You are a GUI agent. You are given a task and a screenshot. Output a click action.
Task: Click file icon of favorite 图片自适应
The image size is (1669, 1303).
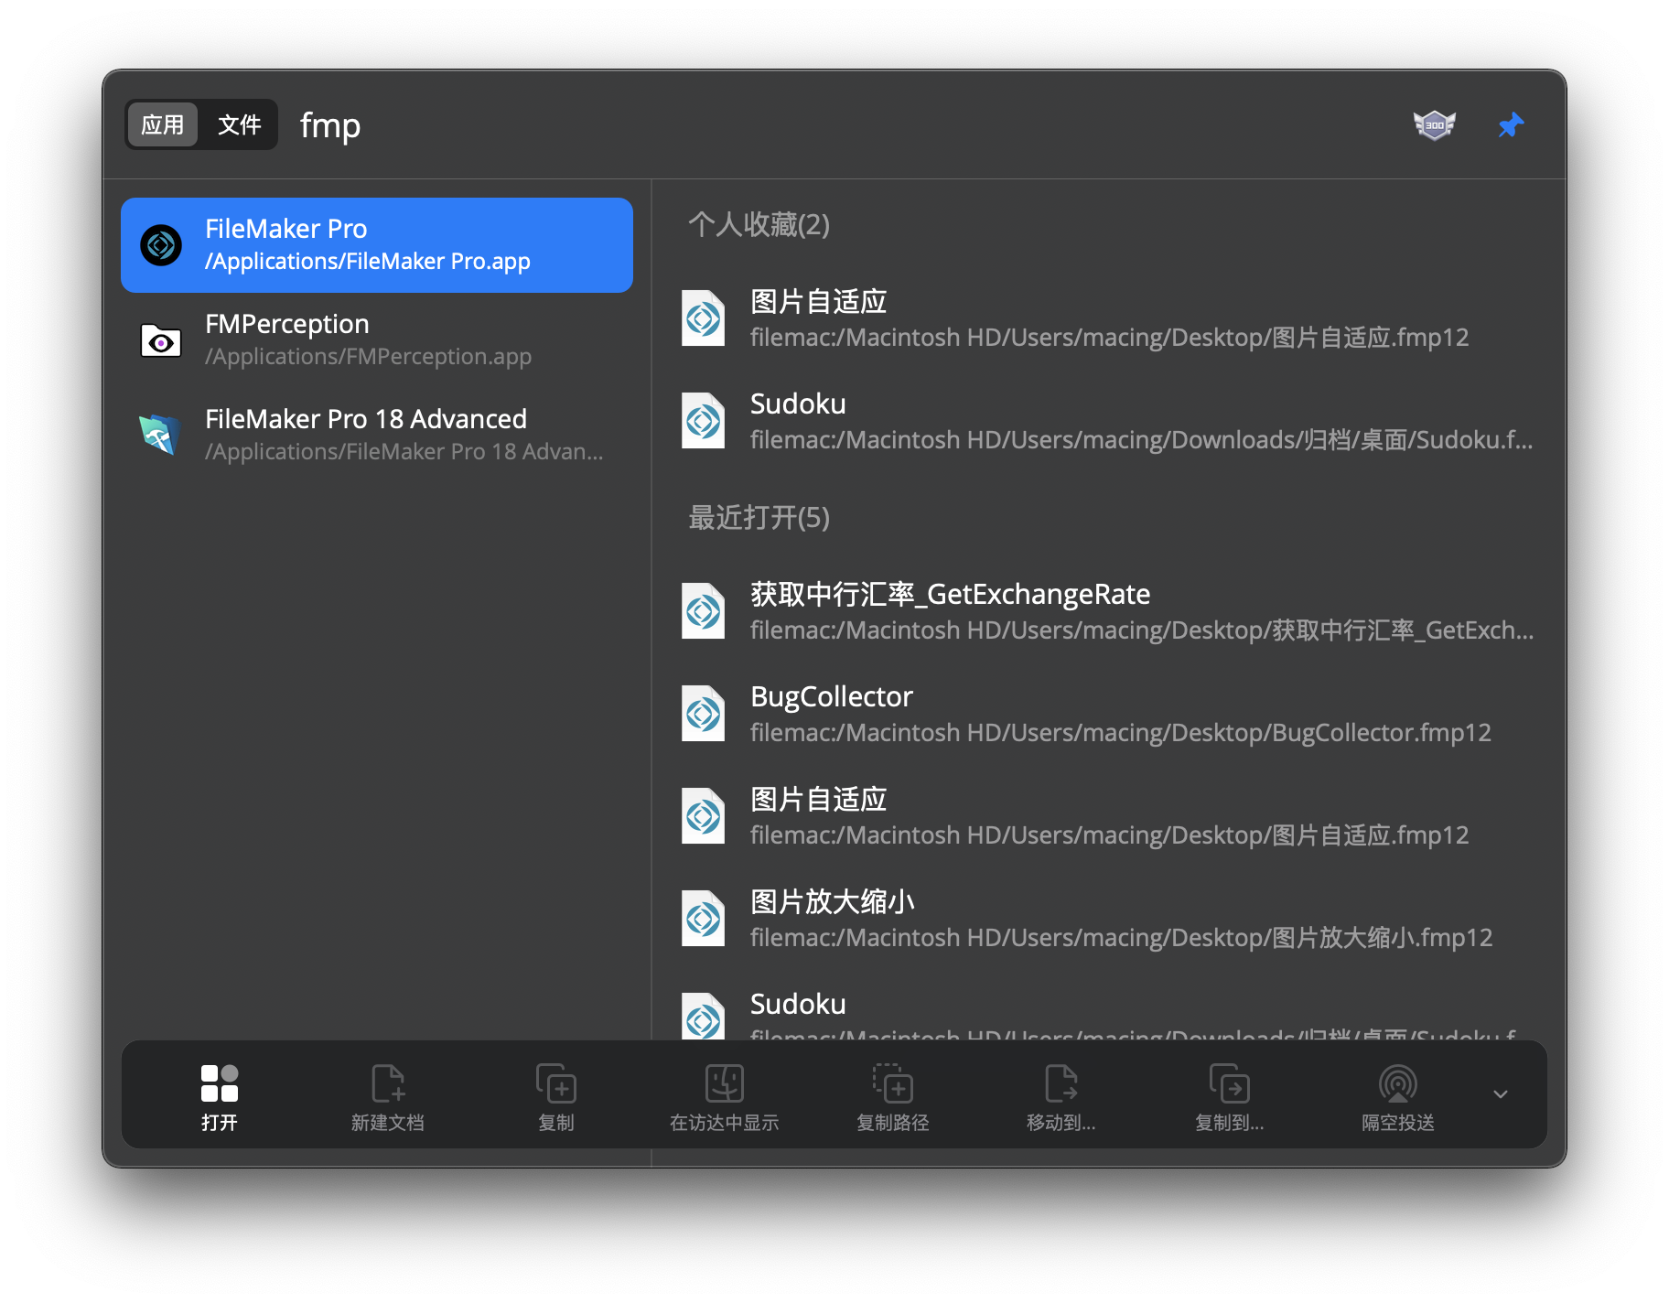(704, 318)
